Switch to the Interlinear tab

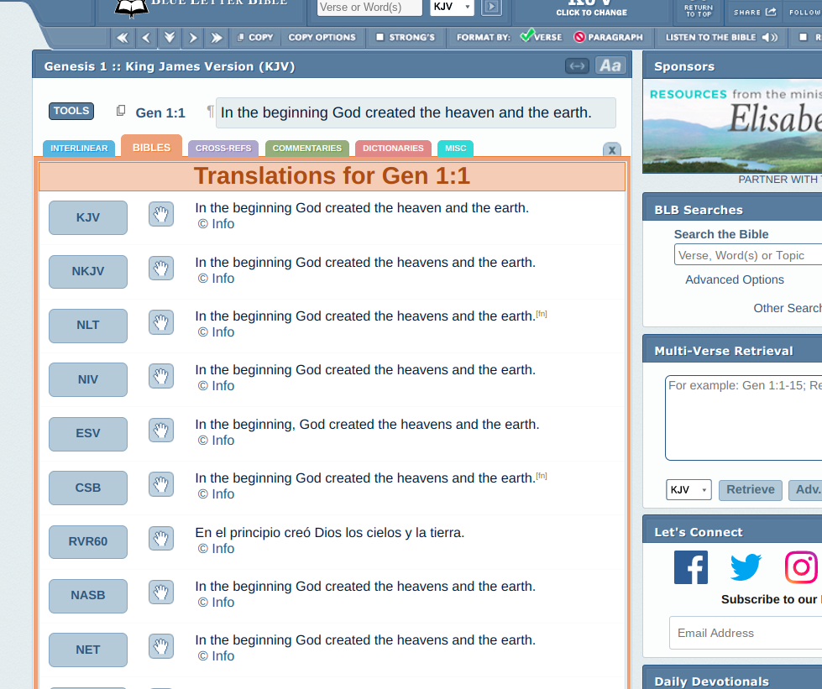coord(79,149)
